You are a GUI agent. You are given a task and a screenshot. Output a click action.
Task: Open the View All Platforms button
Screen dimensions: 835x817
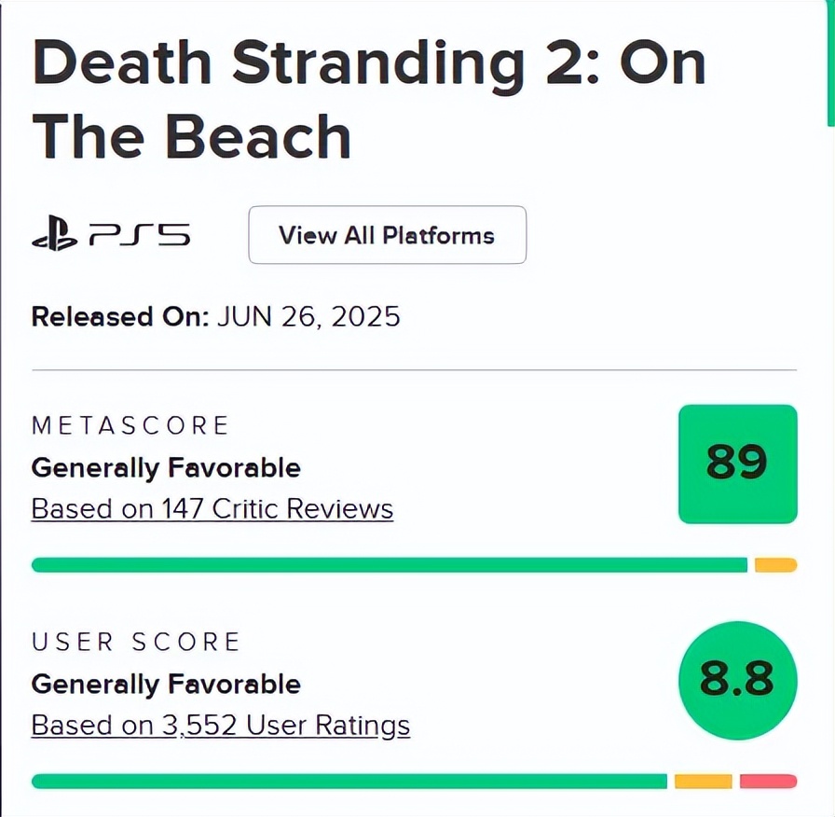(387, 235)
